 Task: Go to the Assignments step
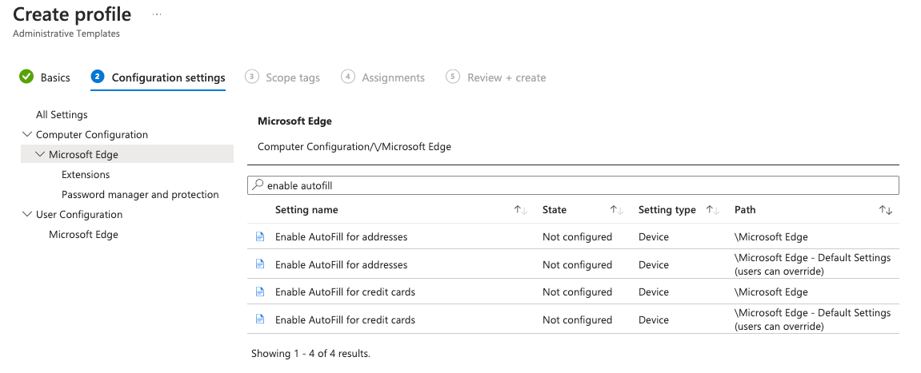(382, 77)
